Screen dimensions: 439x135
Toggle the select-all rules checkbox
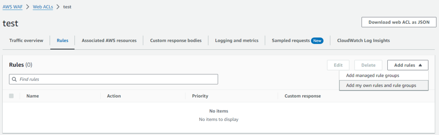click(x=11, y=96)
